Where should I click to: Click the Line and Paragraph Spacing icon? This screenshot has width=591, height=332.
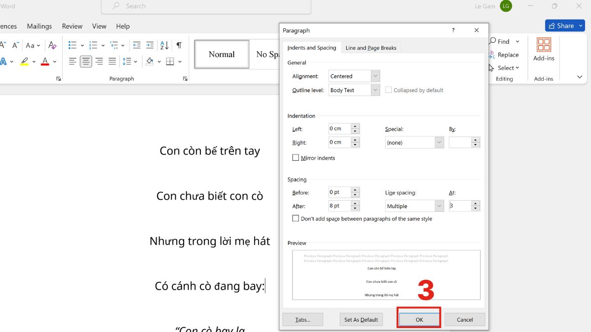(127, 61)
